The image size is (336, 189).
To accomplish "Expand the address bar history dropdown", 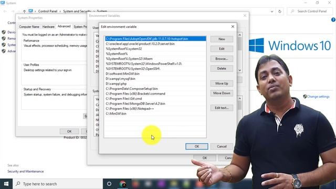I will [272, 12].
